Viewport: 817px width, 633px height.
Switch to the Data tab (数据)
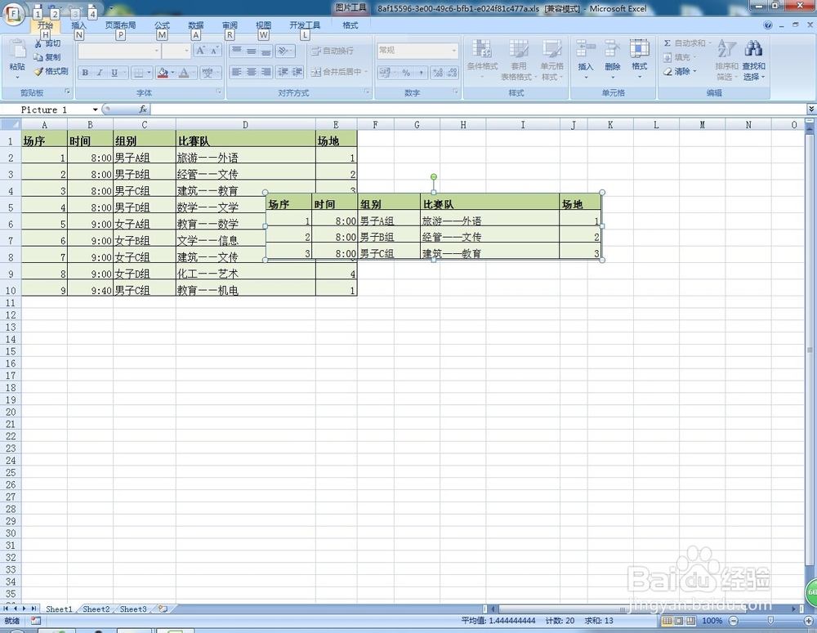(196, 25)
